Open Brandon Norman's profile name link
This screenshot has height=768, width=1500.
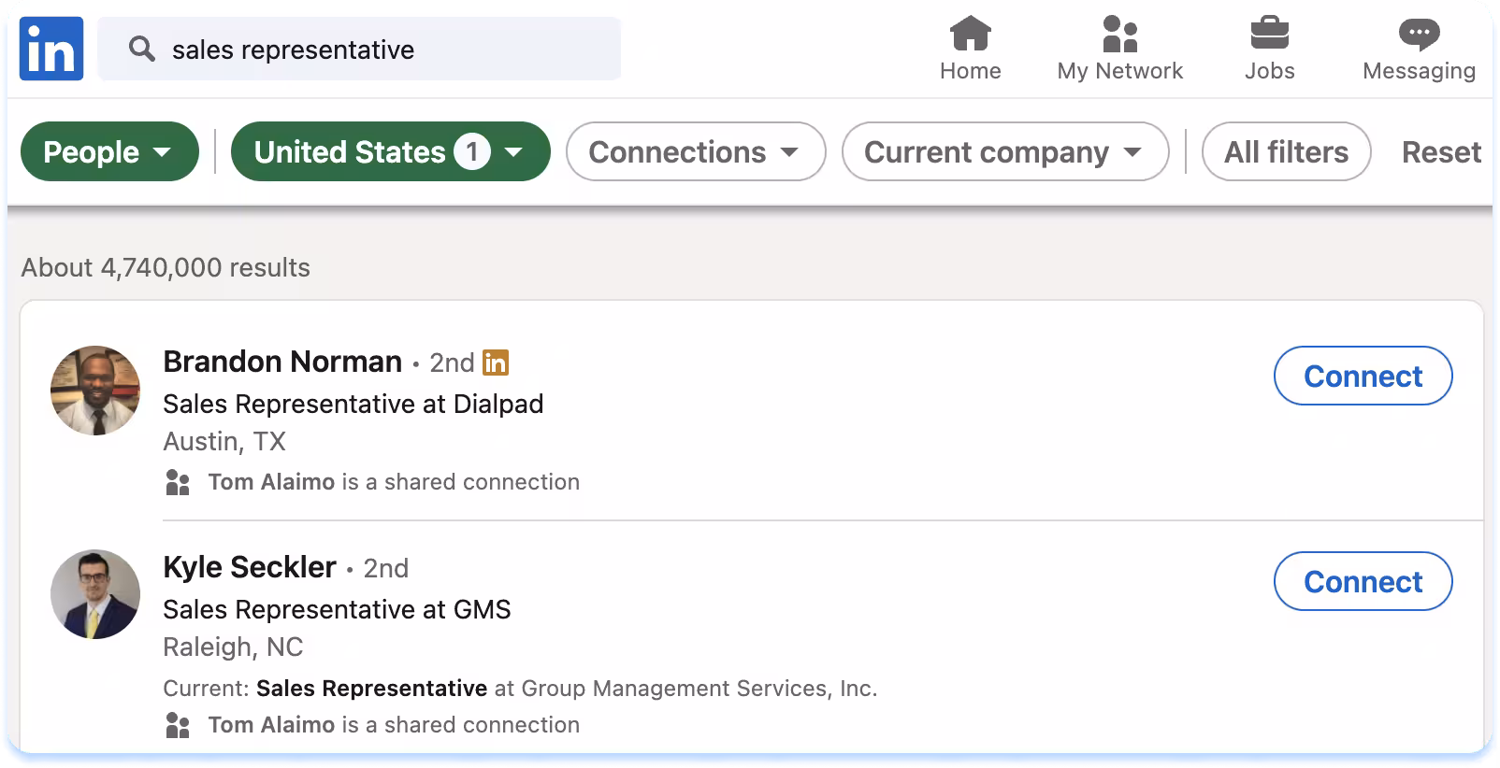(282, 362)
